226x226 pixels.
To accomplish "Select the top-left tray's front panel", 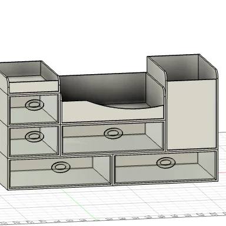I will point(34,87).
